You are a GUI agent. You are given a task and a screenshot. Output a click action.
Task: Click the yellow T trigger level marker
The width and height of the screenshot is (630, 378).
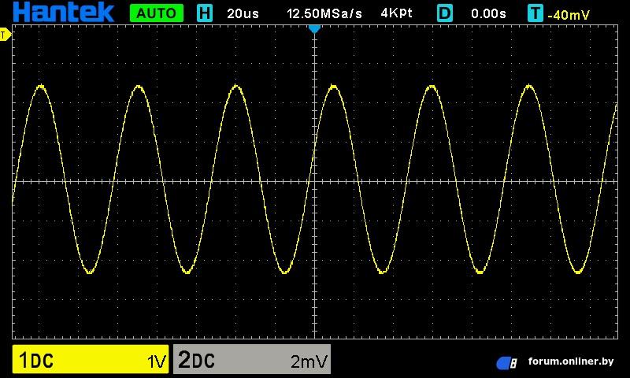click(5, 35)
